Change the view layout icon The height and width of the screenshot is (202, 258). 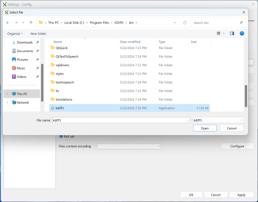218,33
